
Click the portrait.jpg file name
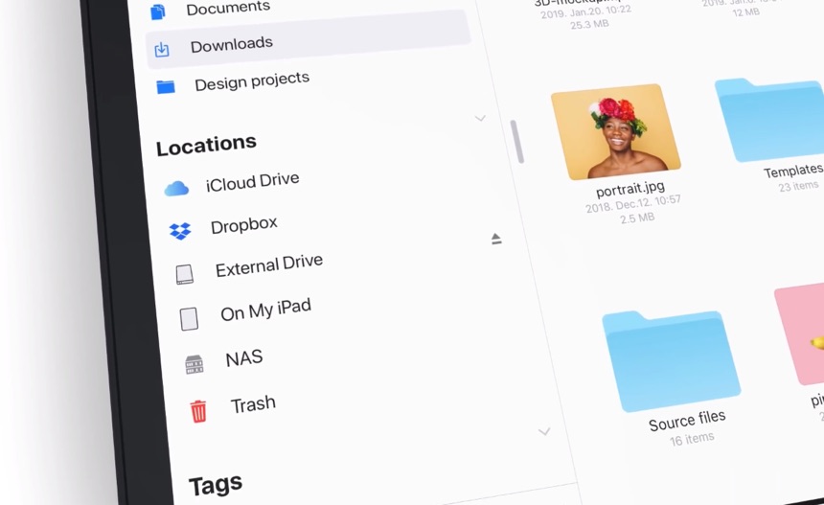point(630,189)
